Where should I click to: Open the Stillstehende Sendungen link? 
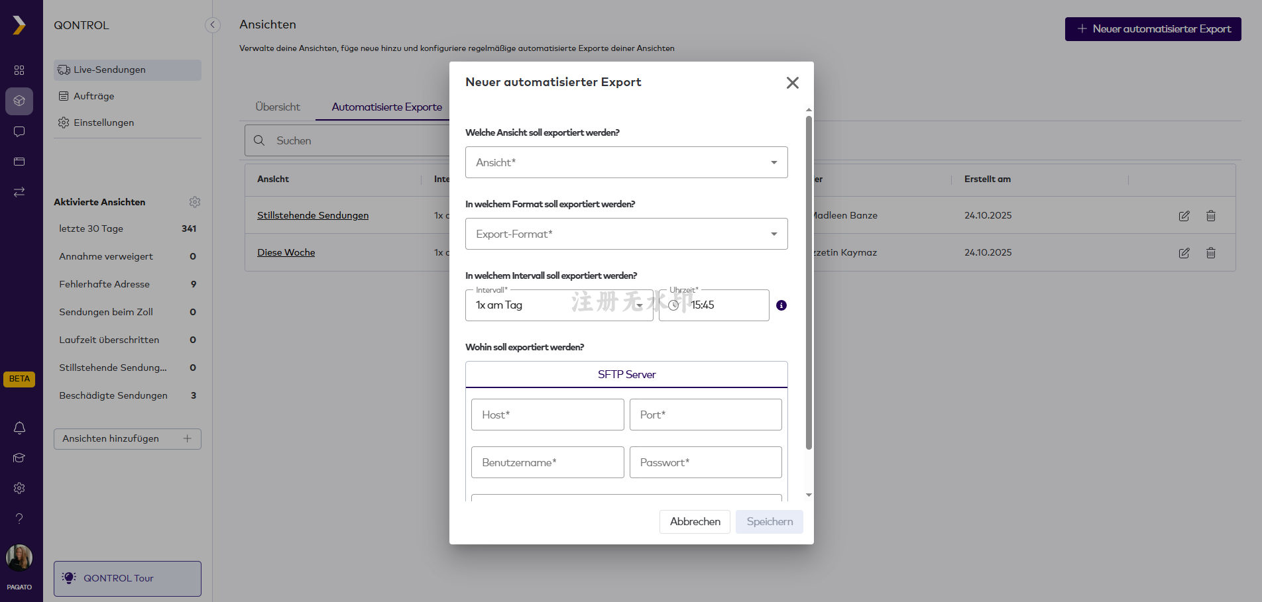point(313,215)
